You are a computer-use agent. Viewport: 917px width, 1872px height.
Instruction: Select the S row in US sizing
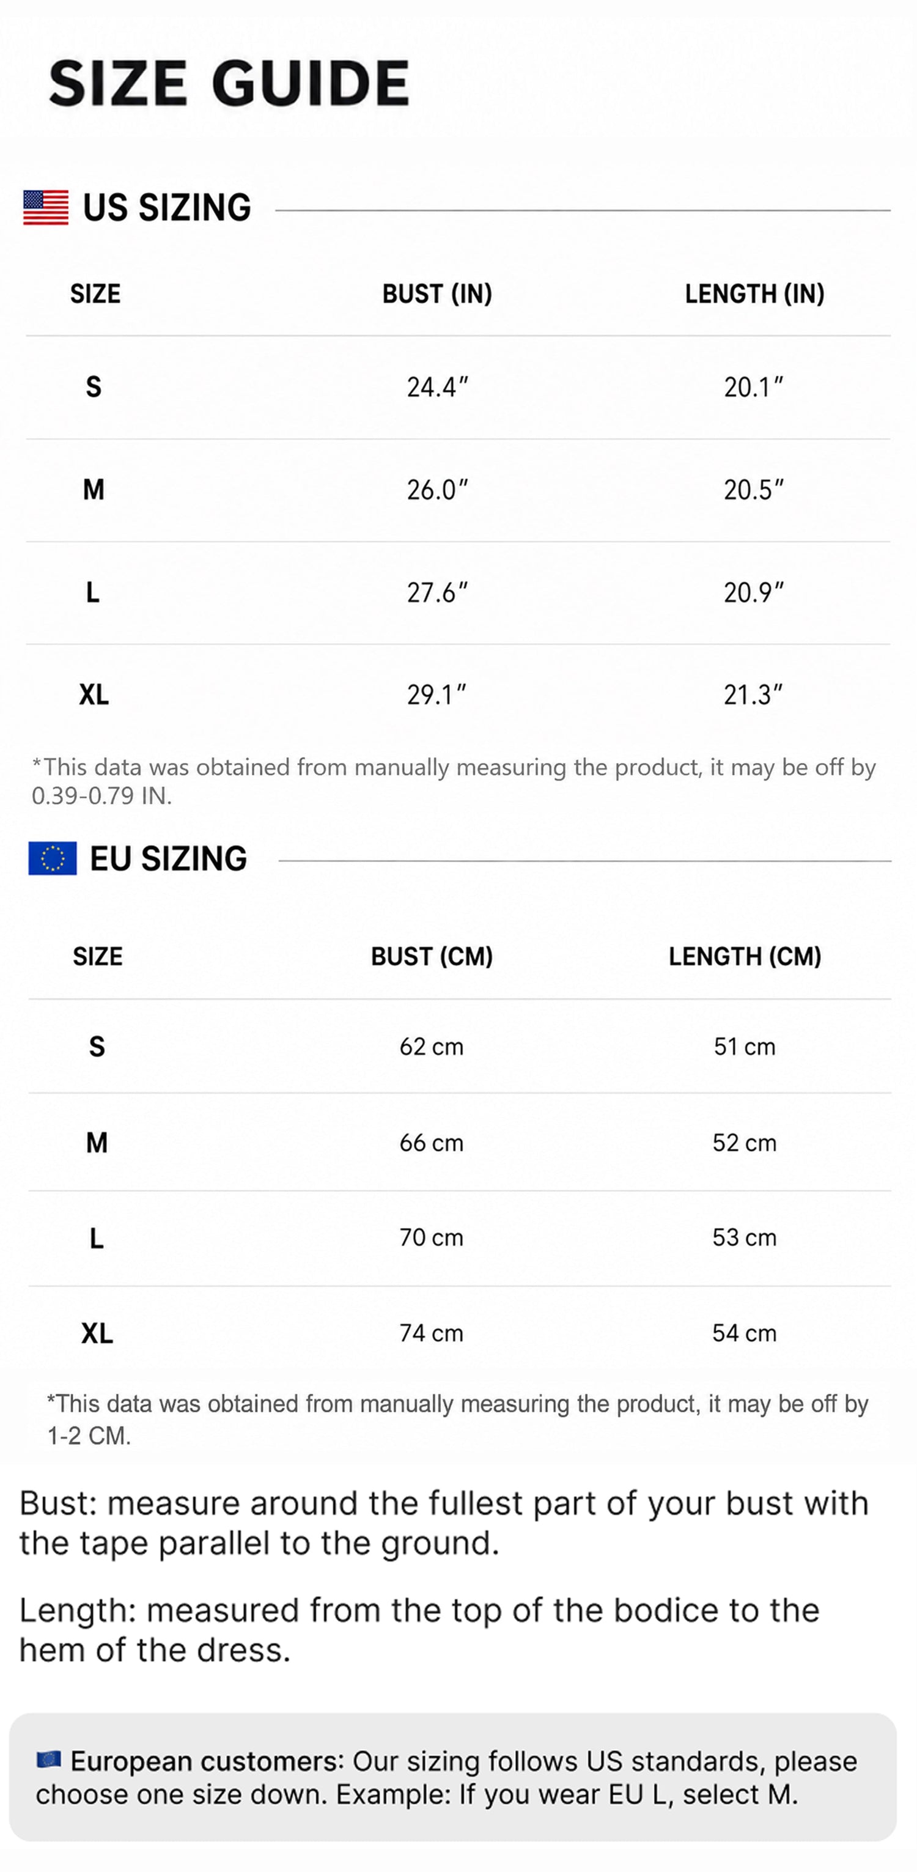(458, 388)
